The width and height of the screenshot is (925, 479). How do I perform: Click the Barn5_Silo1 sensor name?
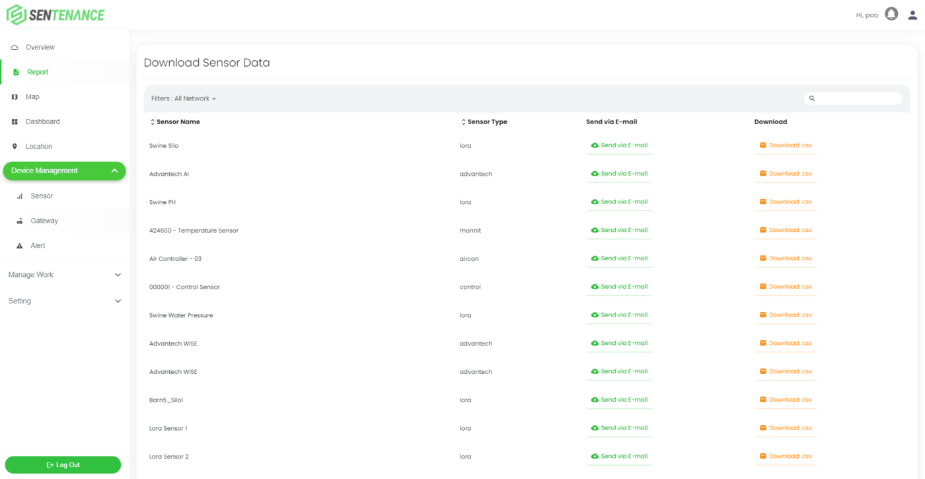click(166, 400)
